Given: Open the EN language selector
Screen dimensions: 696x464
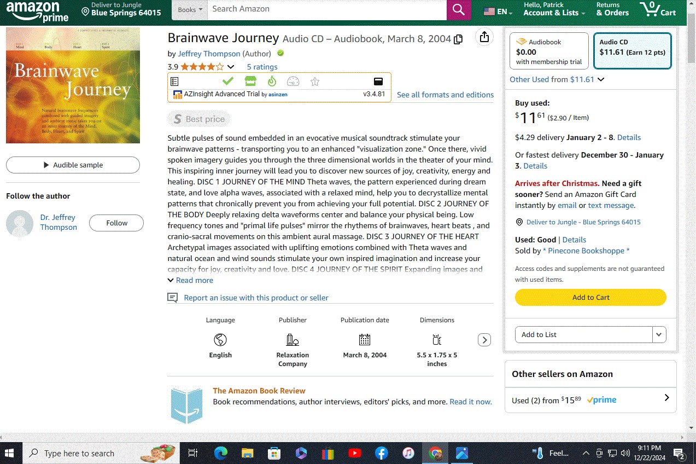Looking at the screenshot, I should pyautogui.click(x=498, y=11).
